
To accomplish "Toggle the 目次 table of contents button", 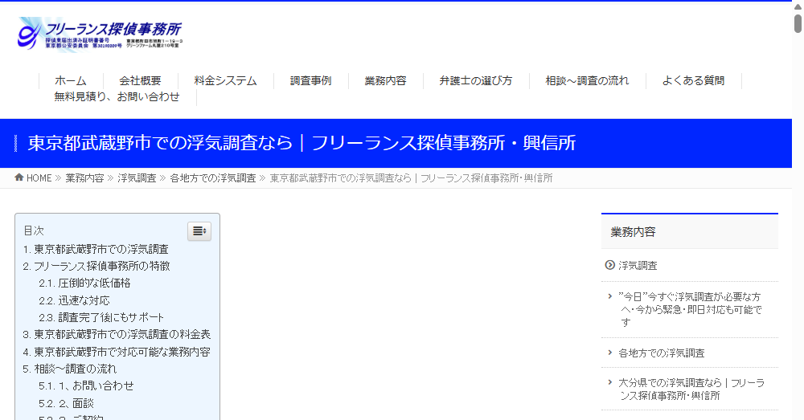I will click(199, 231).
